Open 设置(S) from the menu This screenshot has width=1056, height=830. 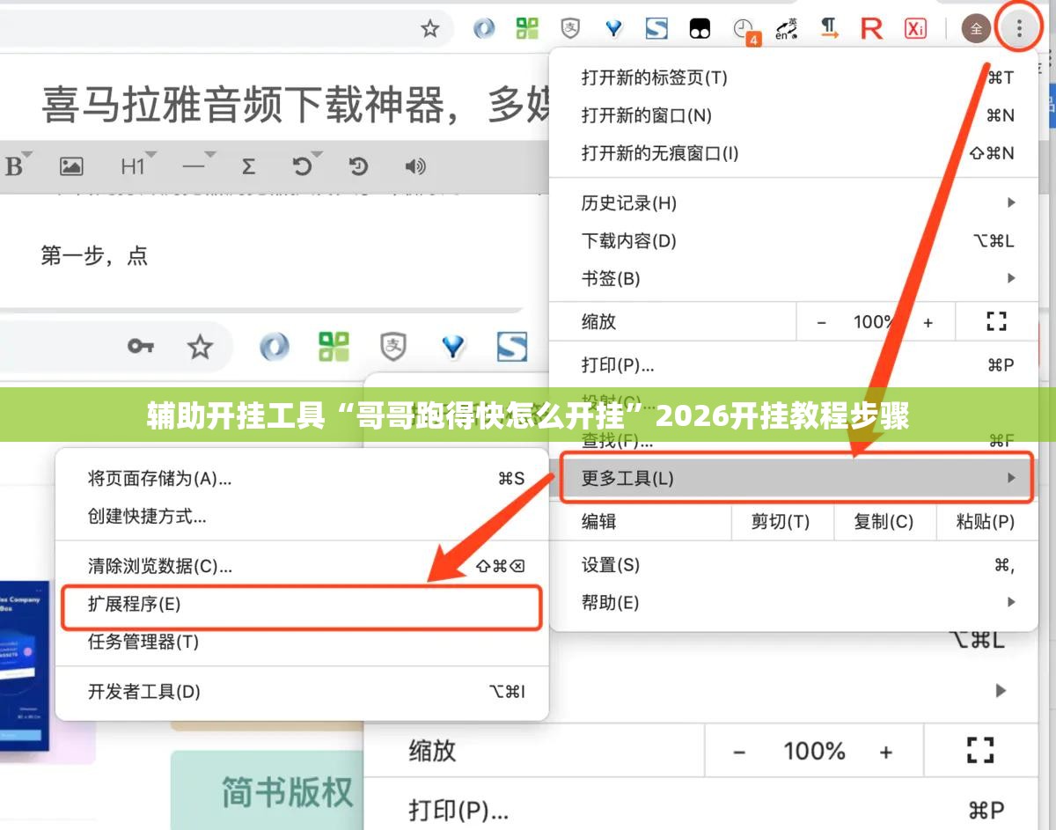point(794,565)
